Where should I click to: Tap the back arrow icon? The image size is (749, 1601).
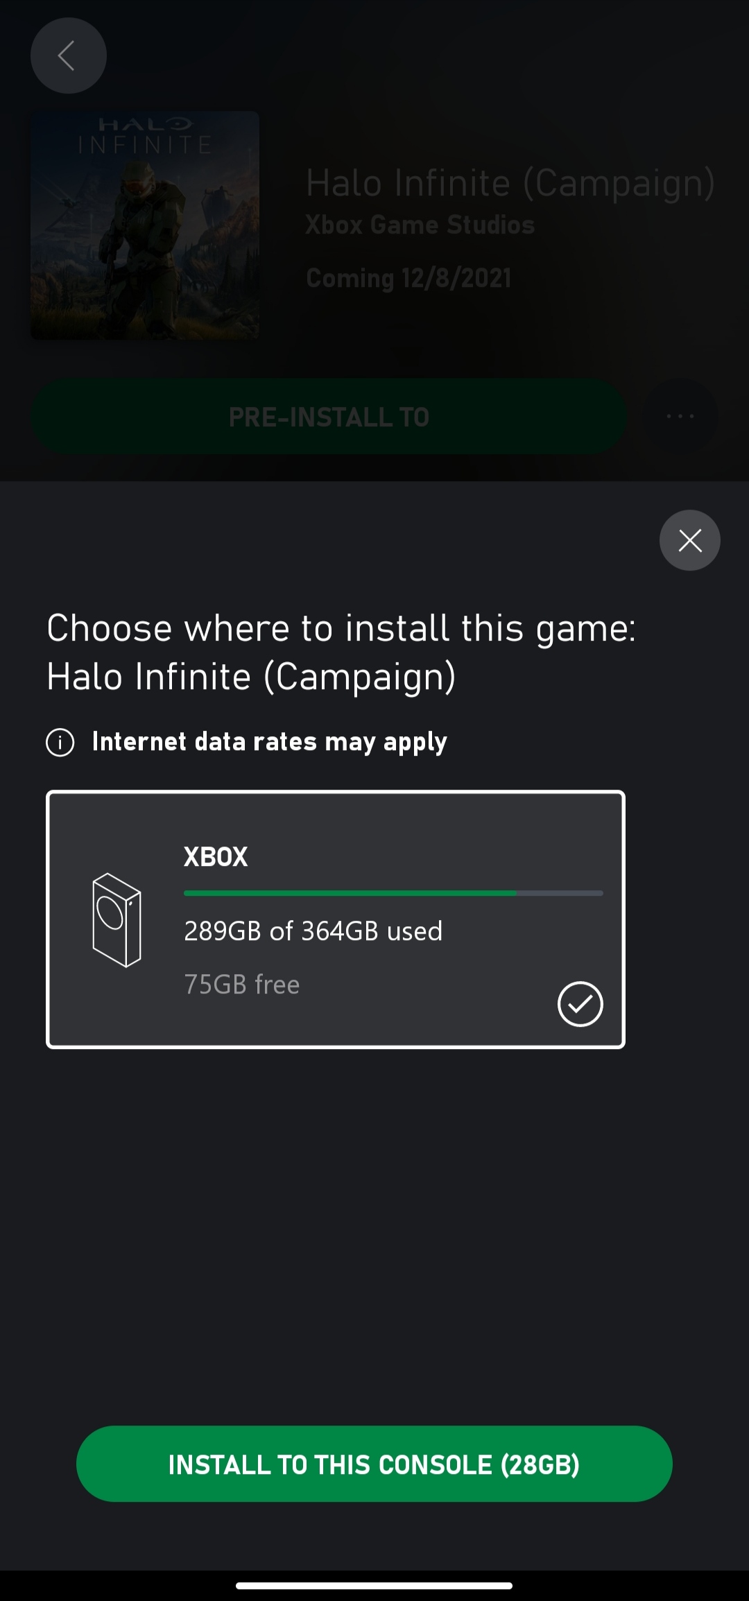tap(68, 55)
